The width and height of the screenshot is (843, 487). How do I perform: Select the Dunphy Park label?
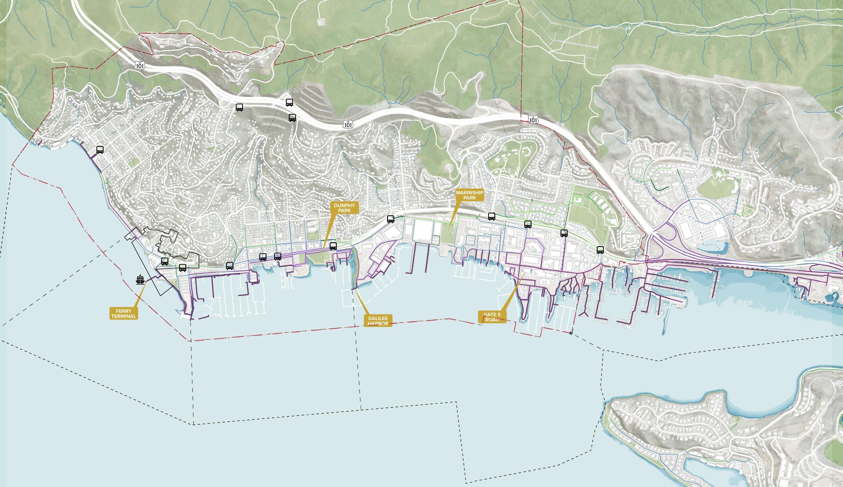[344, 208]
